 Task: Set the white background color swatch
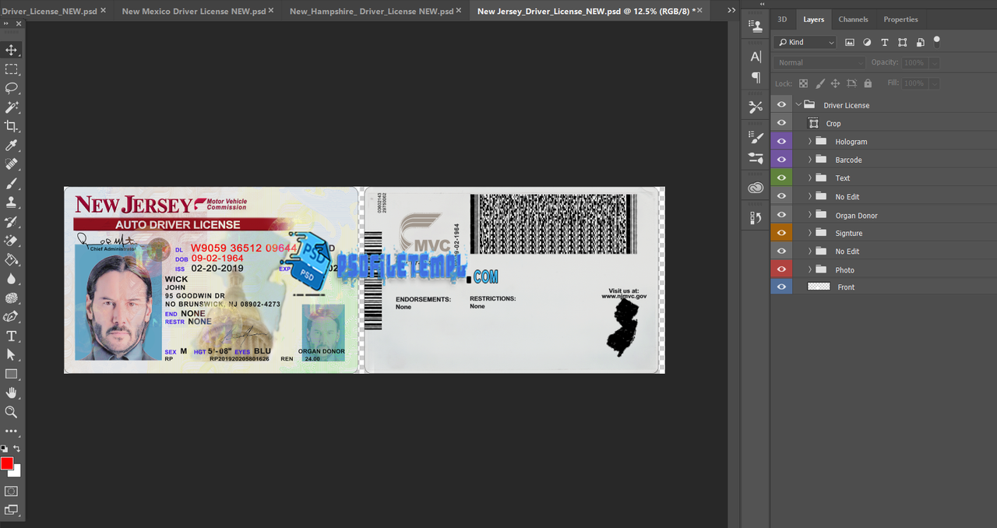point(16,471)
